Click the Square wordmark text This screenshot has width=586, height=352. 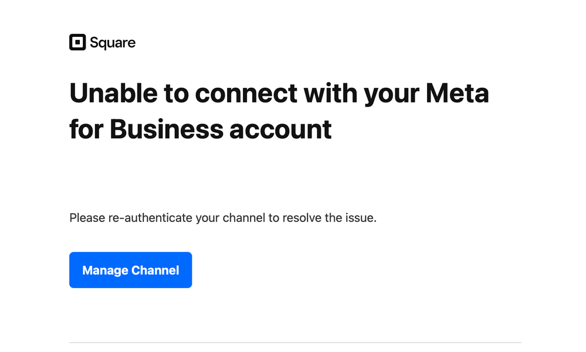coord(113,43)
